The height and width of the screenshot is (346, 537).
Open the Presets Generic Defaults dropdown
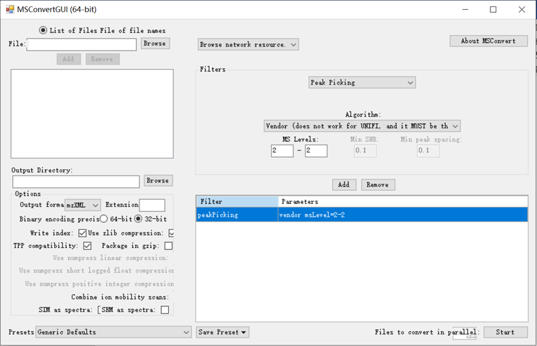(113, 332)
